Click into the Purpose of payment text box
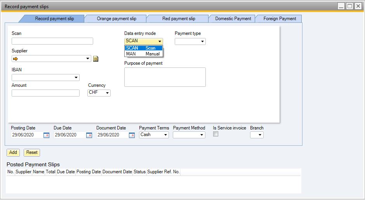 165,77
